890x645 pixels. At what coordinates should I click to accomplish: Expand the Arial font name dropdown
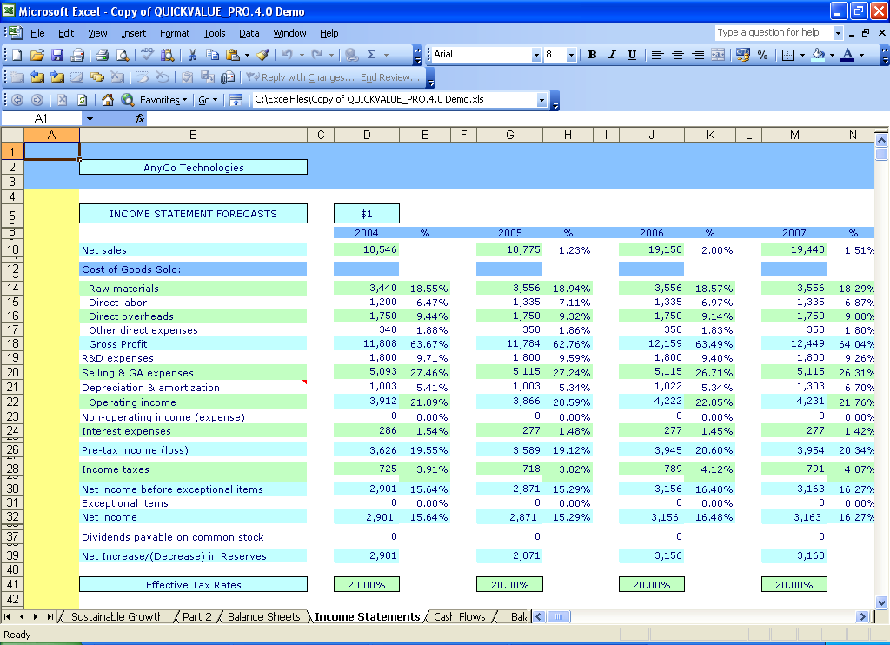tap(536, 55)
